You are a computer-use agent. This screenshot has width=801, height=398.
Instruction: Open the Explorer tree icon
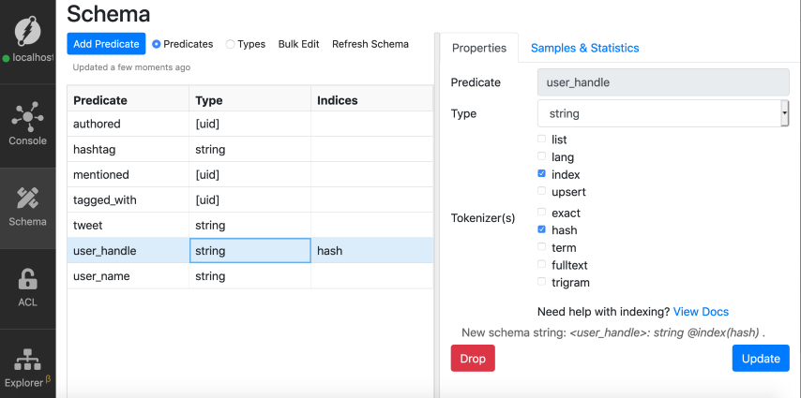point(28,361)
